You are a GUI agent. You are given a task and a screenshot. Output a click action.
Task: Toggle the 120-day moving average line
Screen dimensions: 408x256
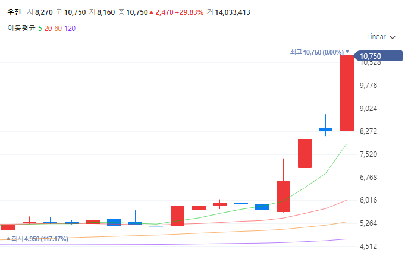[70, 29]
